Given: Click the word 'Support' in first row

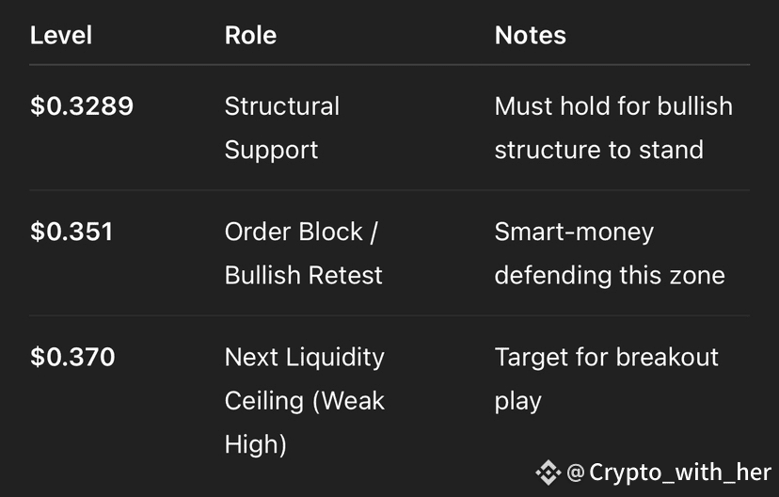Looking at the screenshot, I should coord(271,151).
